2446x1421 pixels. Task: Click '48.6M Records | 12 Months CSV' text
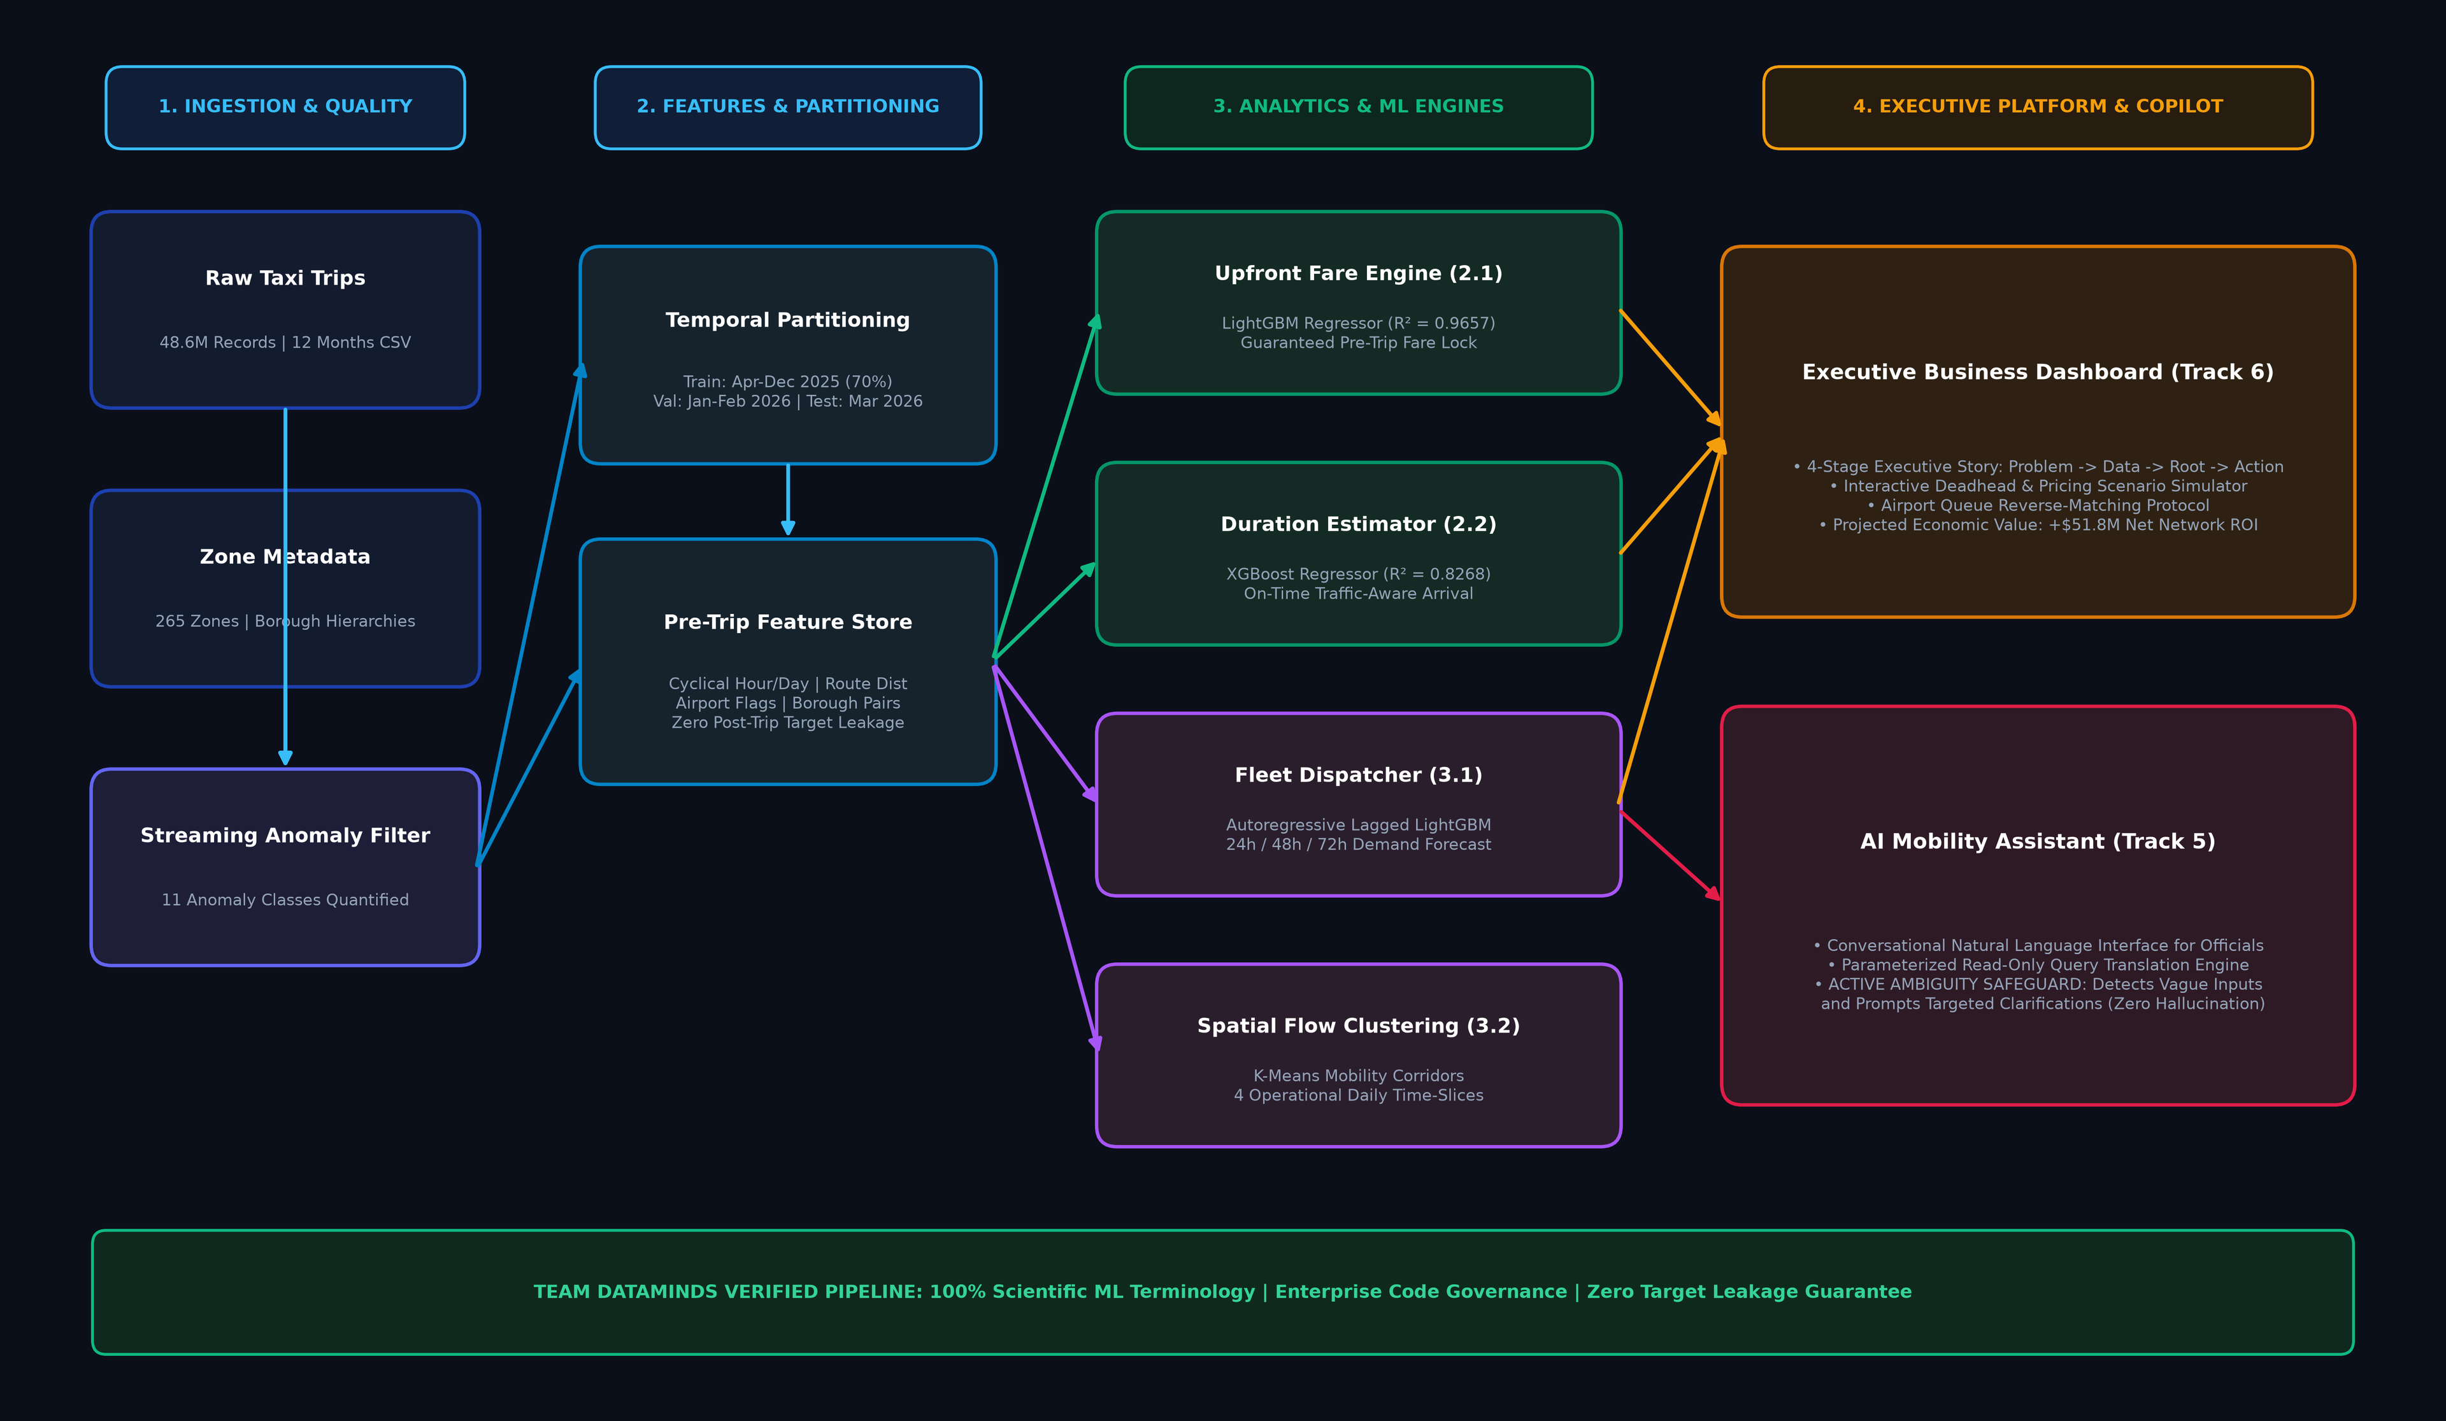(285, 343)
